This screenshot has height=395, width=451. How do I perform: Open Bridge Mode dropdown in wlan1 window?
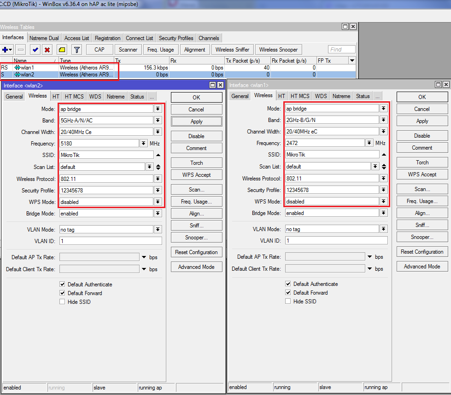point(384,213)
